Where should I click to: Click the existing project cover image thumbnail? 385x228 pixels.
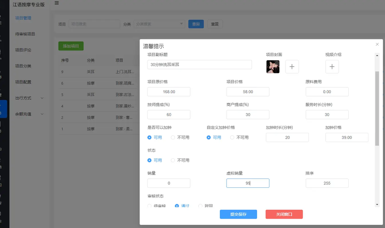273,67
